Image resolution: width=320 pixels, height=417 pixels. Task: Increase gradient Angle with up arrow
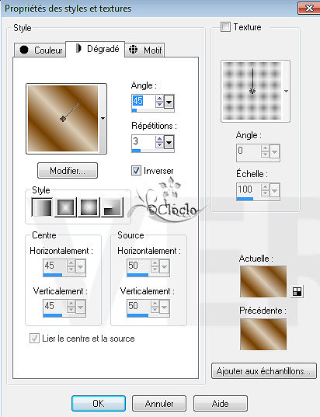[x=159, y=99]
